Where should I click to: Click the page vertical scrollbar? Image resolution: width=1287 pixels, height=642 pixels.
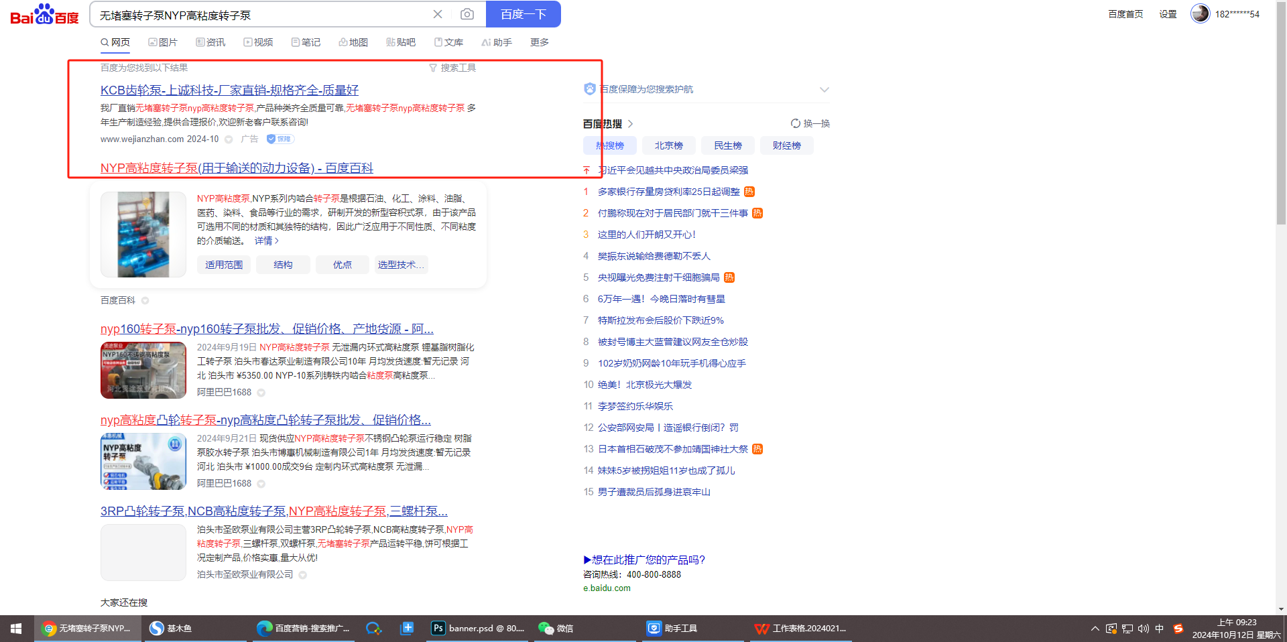tap(1281, 134)
